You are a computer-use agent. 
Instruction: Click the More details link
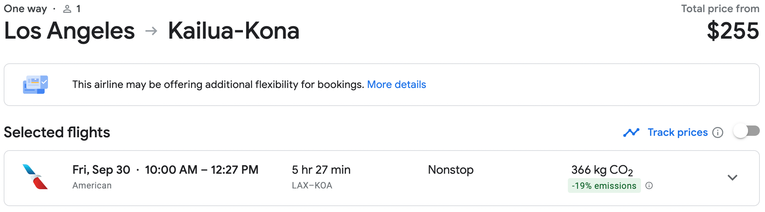click(397, 84)
